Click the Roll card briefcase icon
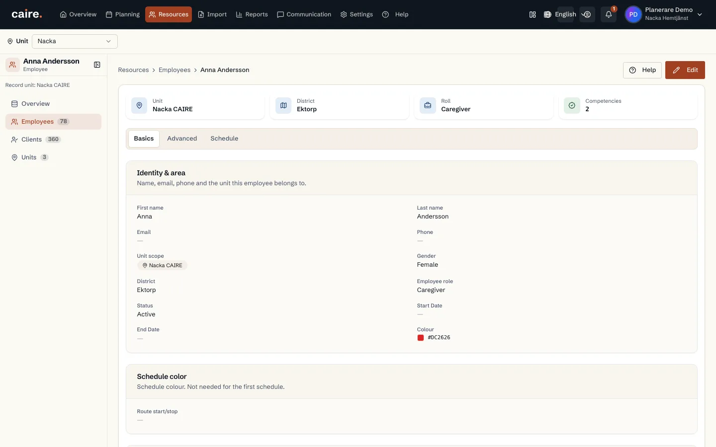The height and width of the screenshot is (447, 716). tap(428, 105)
